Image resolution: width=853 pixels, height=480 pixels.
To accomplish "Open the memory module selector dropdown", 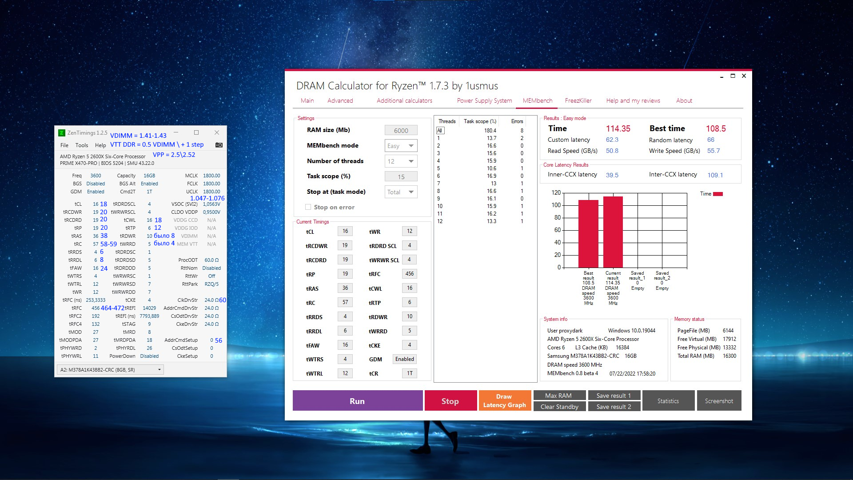I will (110, 370).
